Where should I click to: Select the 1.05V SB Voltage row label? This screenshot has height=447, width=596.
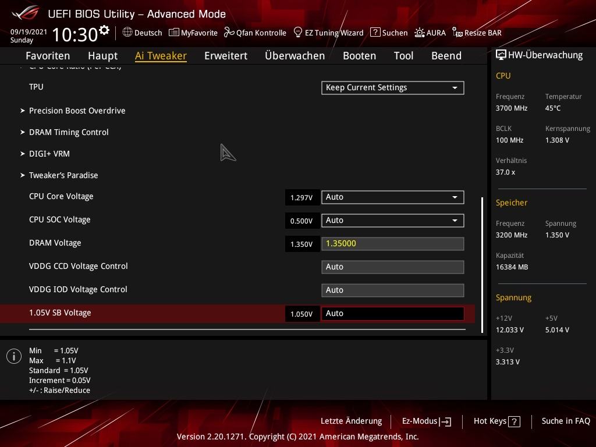[60, 313]
